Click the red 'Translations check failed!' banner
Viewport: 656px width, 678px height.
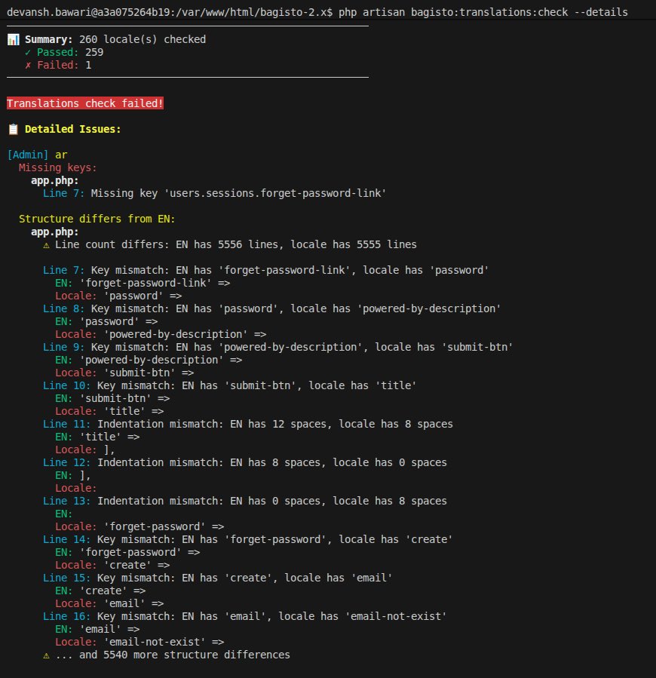[x=85, y=103]
